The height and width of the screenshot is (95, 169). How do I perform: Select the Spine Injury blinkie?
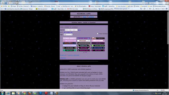(x=69, y=50)
